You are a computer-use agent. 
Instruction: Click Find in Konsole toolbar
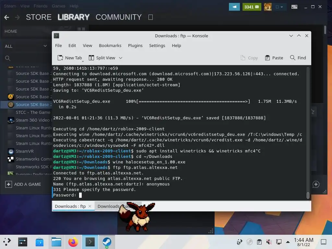pos(298,58)
